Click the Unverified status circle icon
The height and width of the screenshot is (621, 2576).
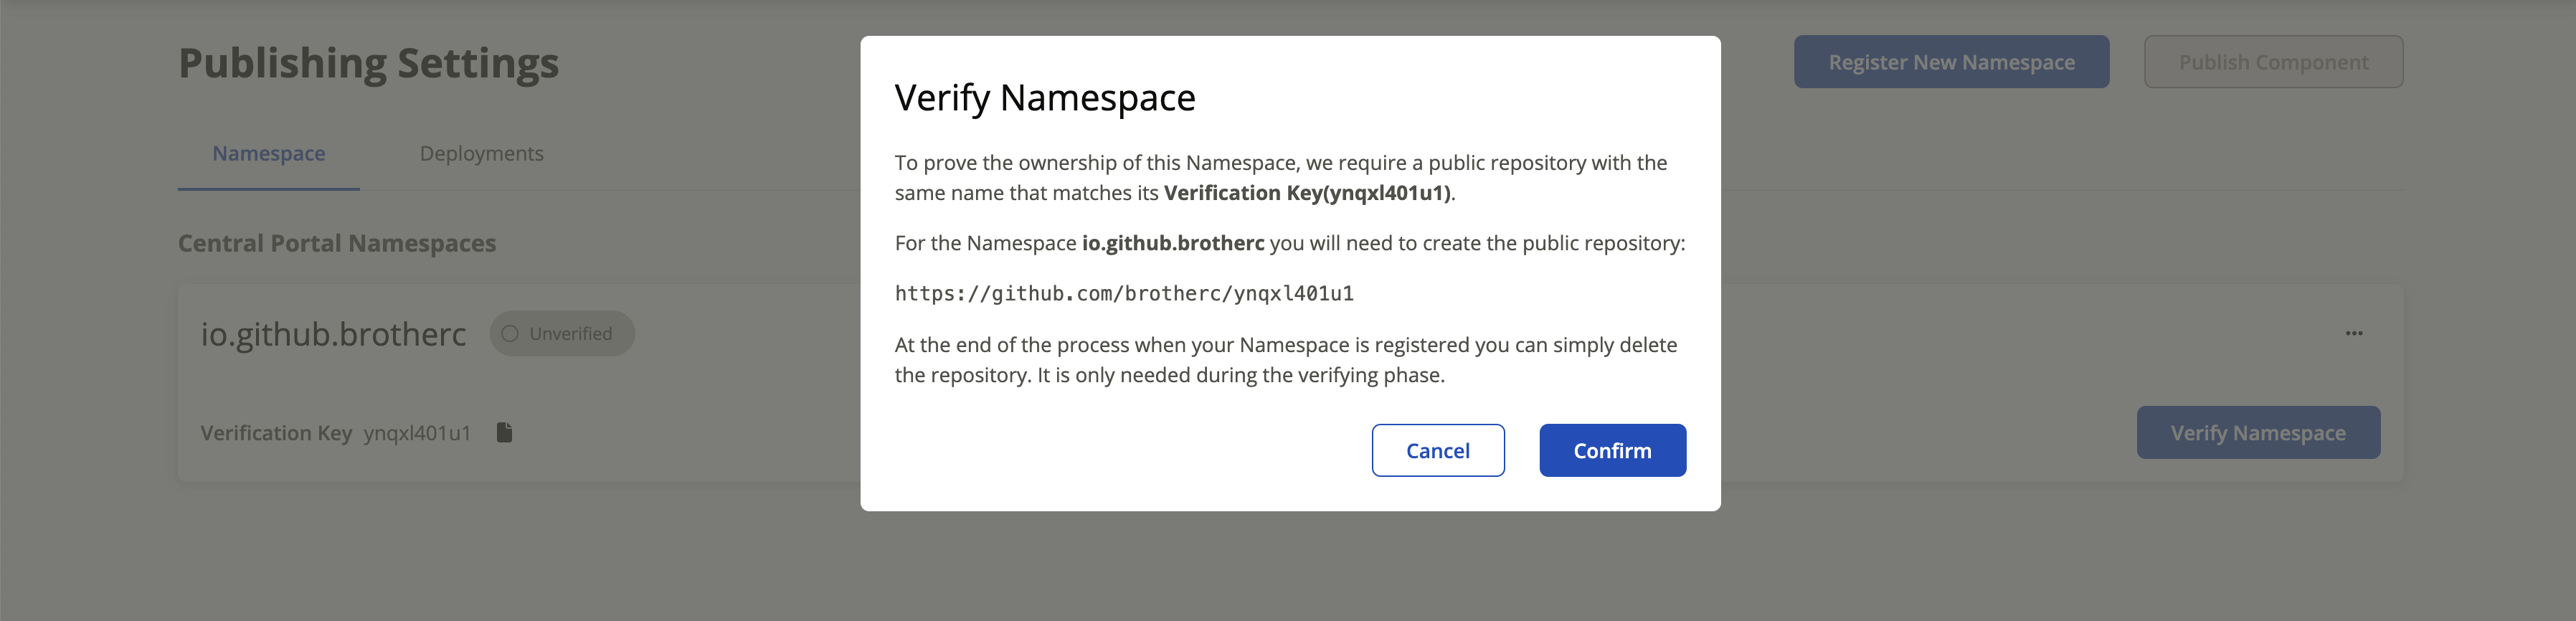(x=510, y=334)
